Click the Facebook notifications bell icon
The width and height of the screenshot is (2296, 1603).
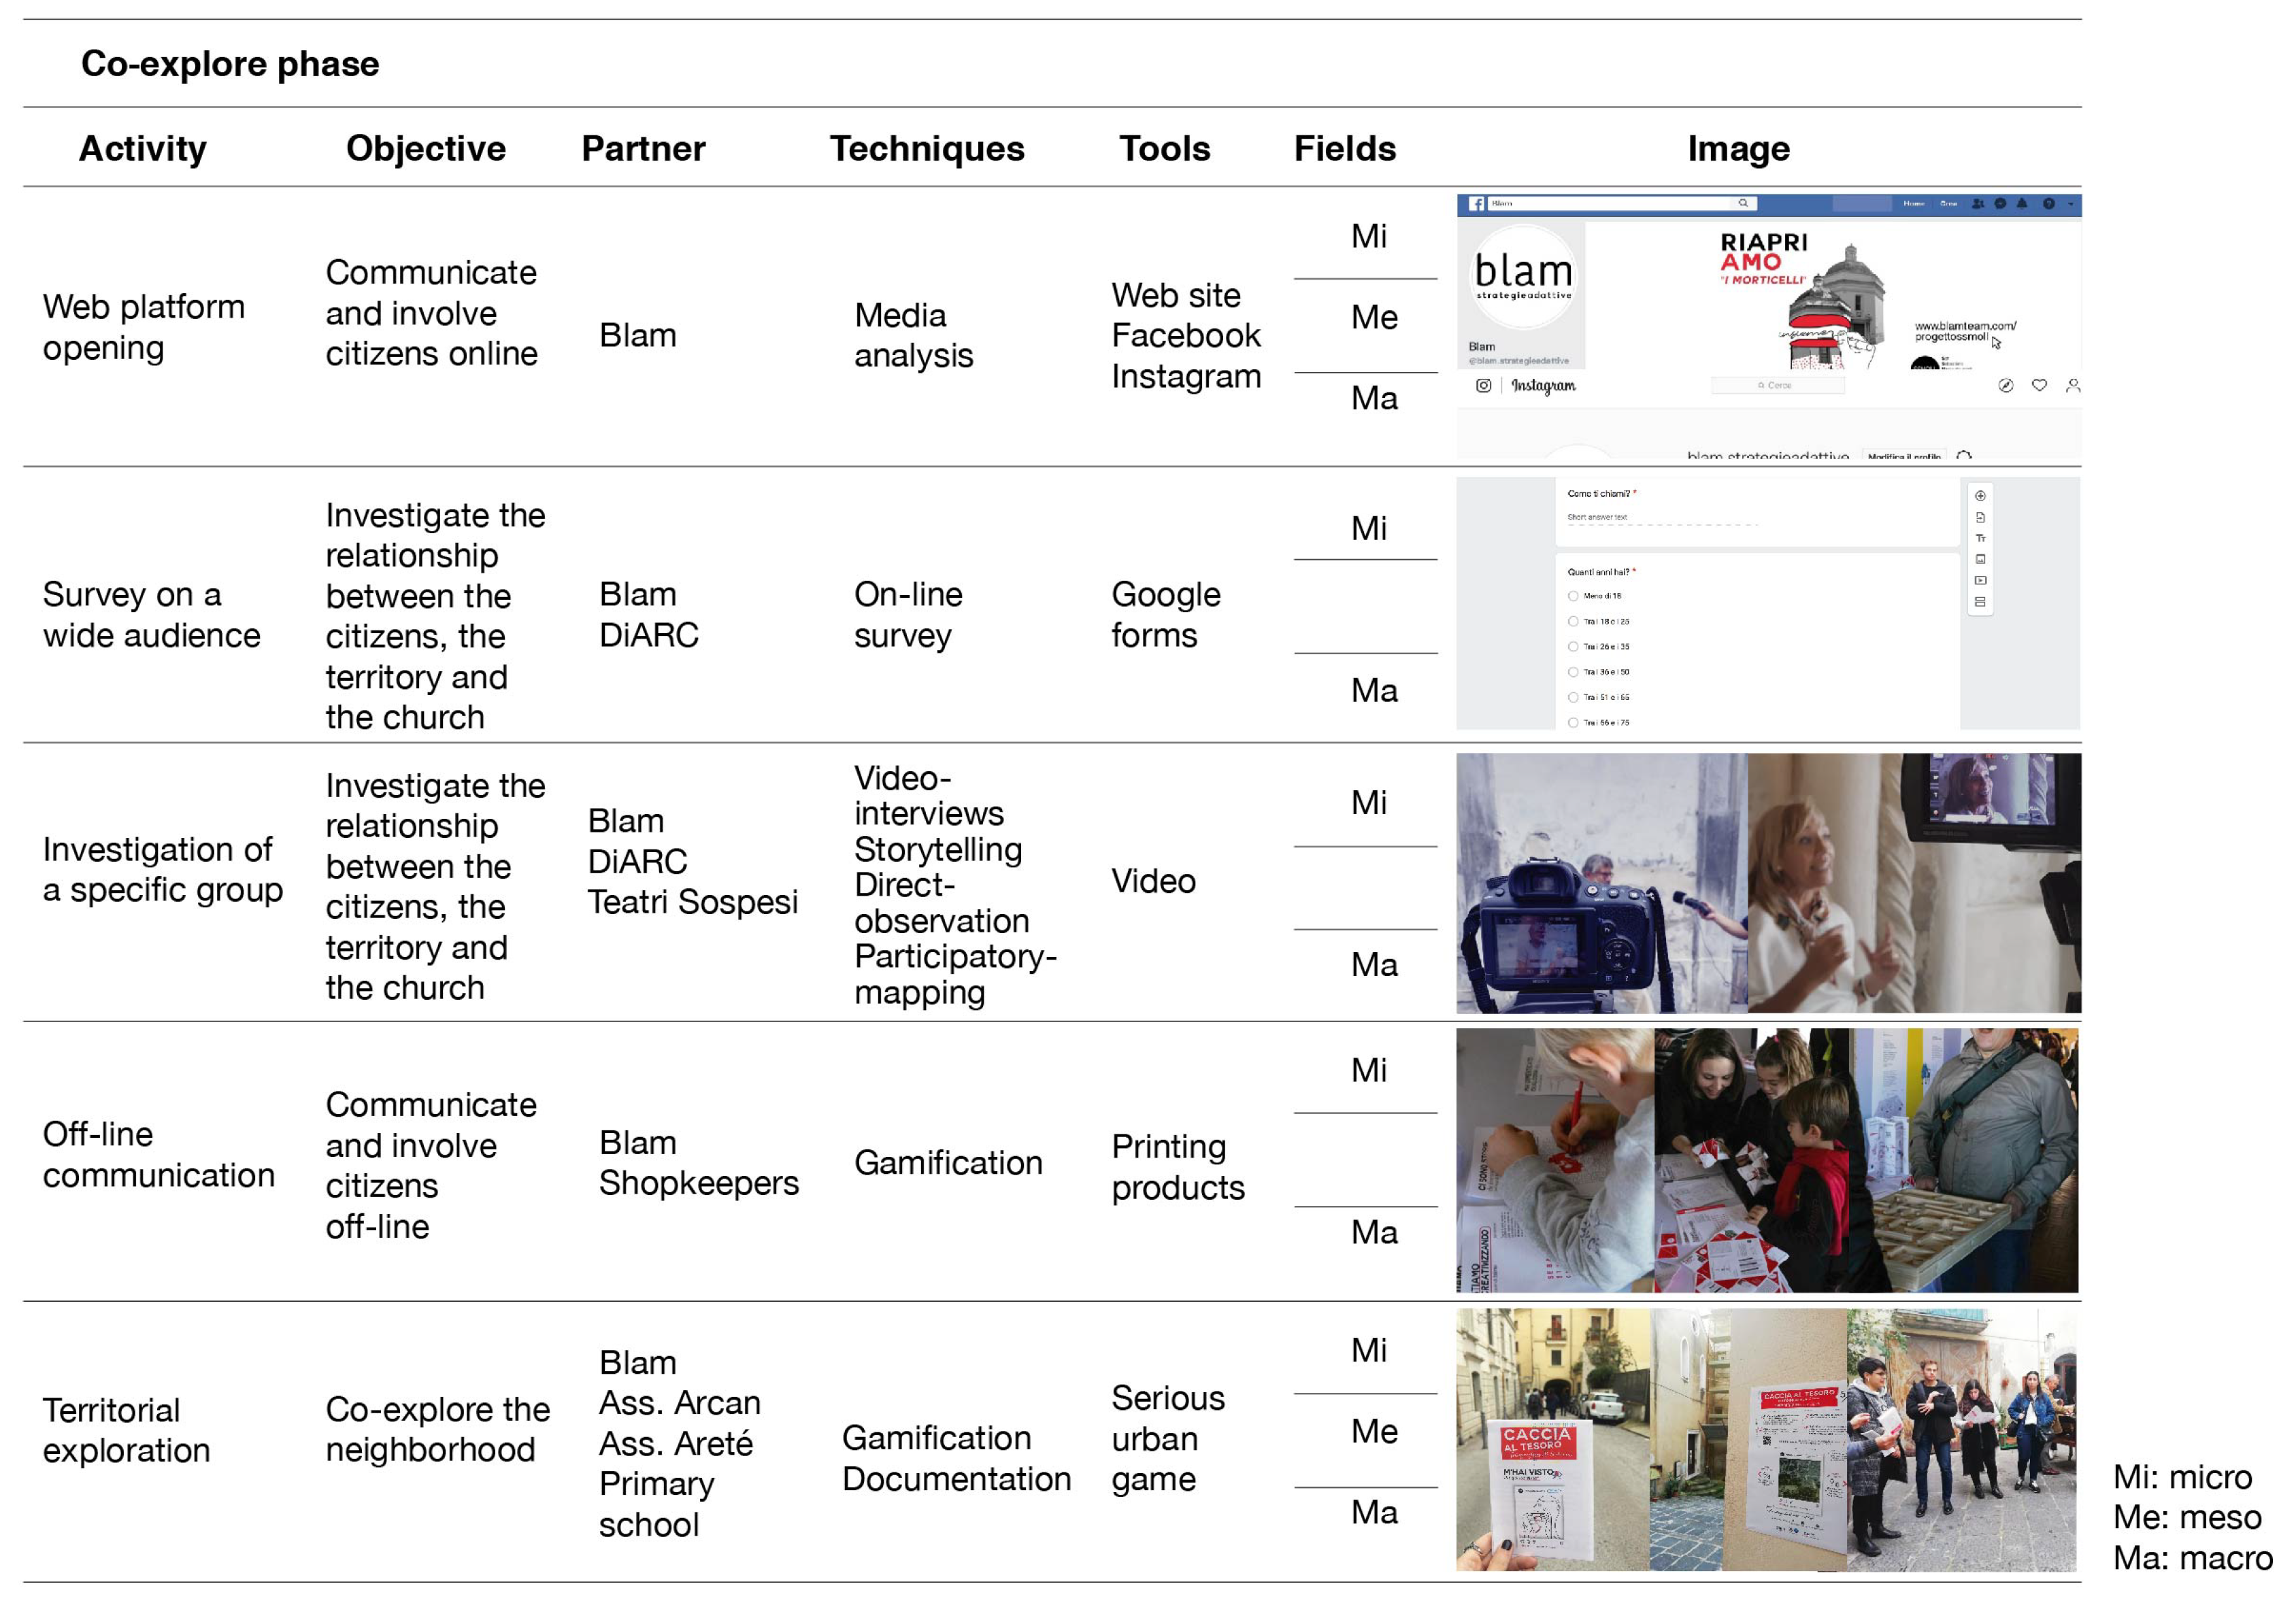2022,204
